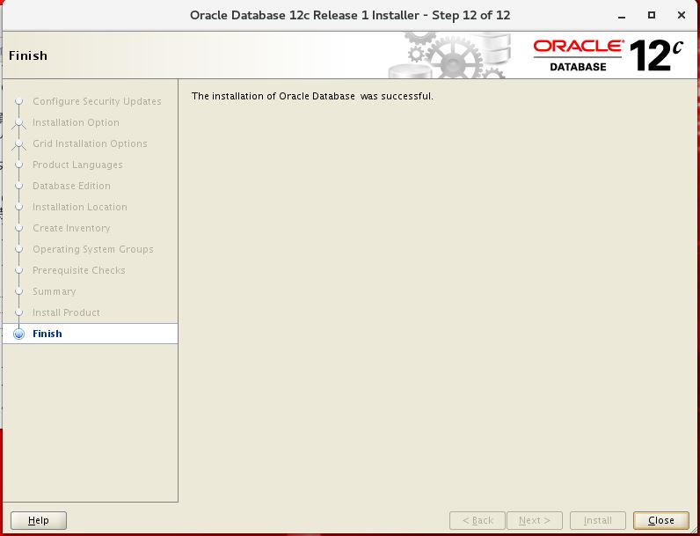Click Configure Security Updates step bullet
This screenshot has width=700, height=536.
[x=18, y=101]
